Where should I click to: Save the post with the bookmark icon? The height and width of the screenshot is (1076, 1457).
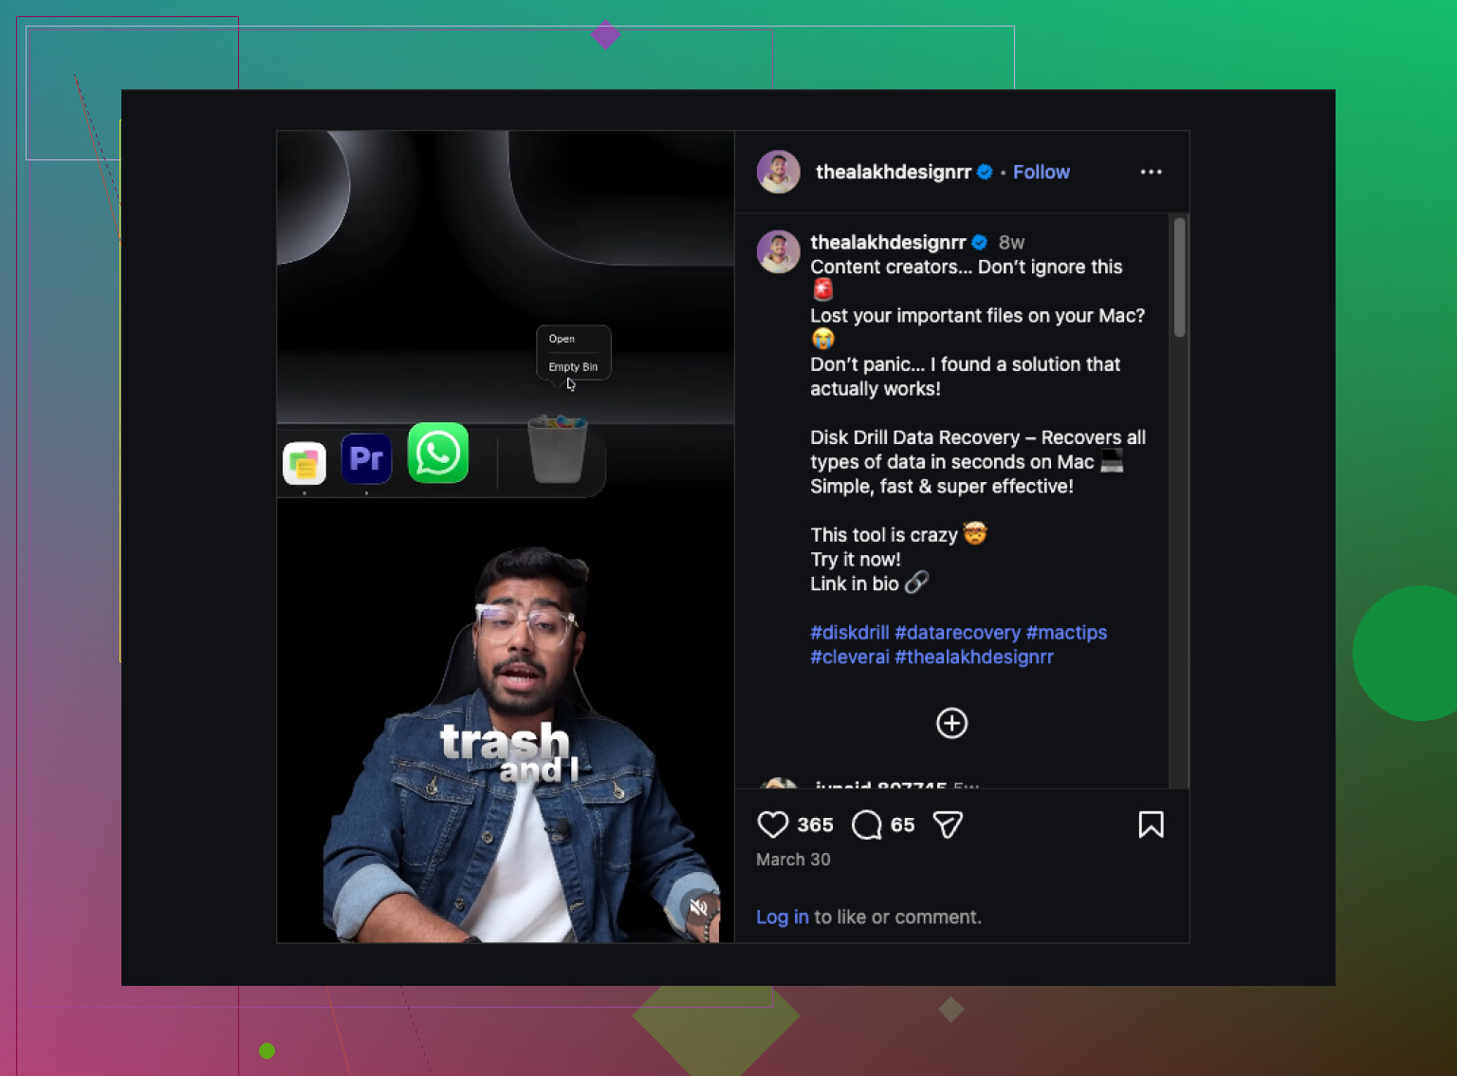coord(1151,825)
